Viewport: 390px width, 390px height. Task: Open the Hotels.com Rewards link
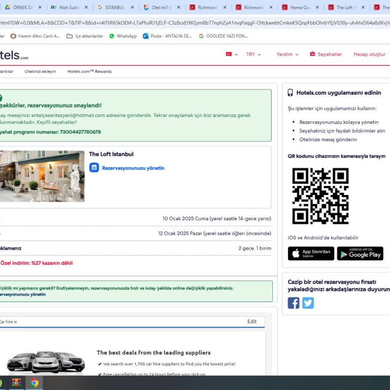(89, 72)
